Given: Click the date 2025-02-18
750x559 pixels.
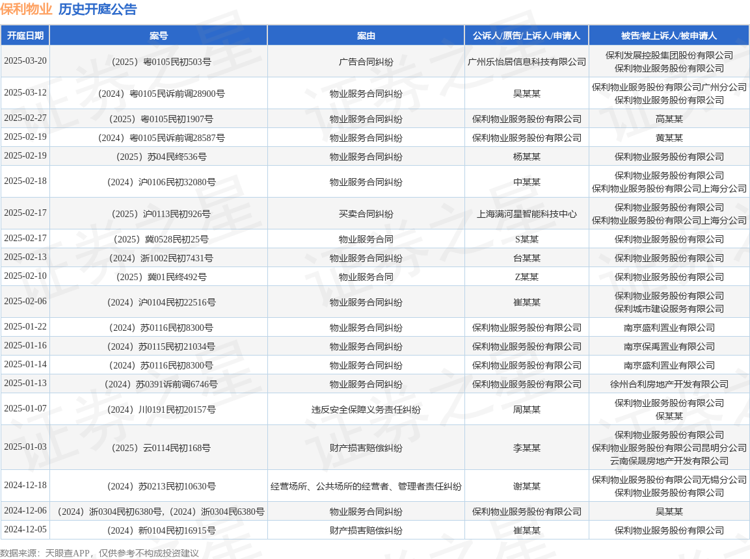Looking at the screenshot, I should 25,181.
